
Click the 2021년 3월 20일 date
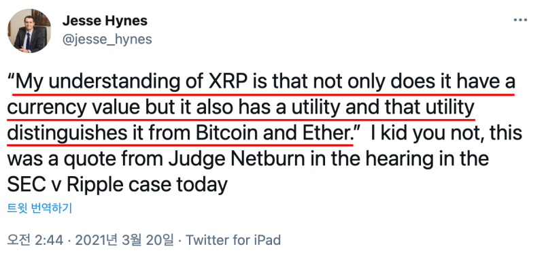124,240
